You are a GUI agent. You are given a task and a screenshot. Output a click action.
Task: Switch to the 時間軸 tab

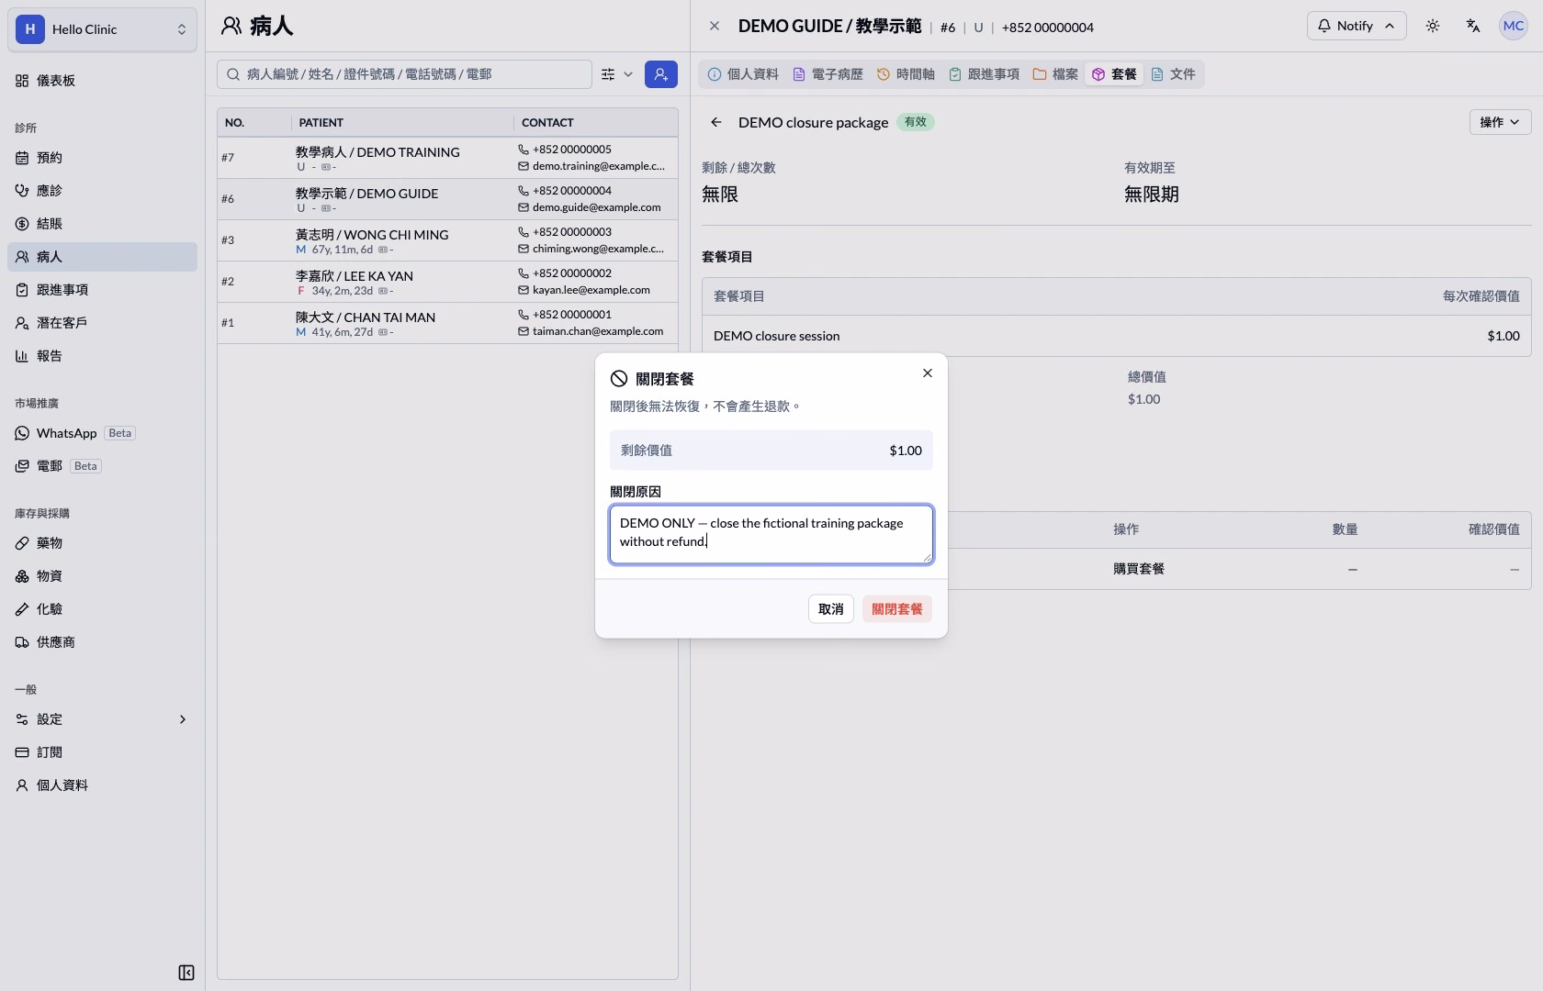coord(906,74)
